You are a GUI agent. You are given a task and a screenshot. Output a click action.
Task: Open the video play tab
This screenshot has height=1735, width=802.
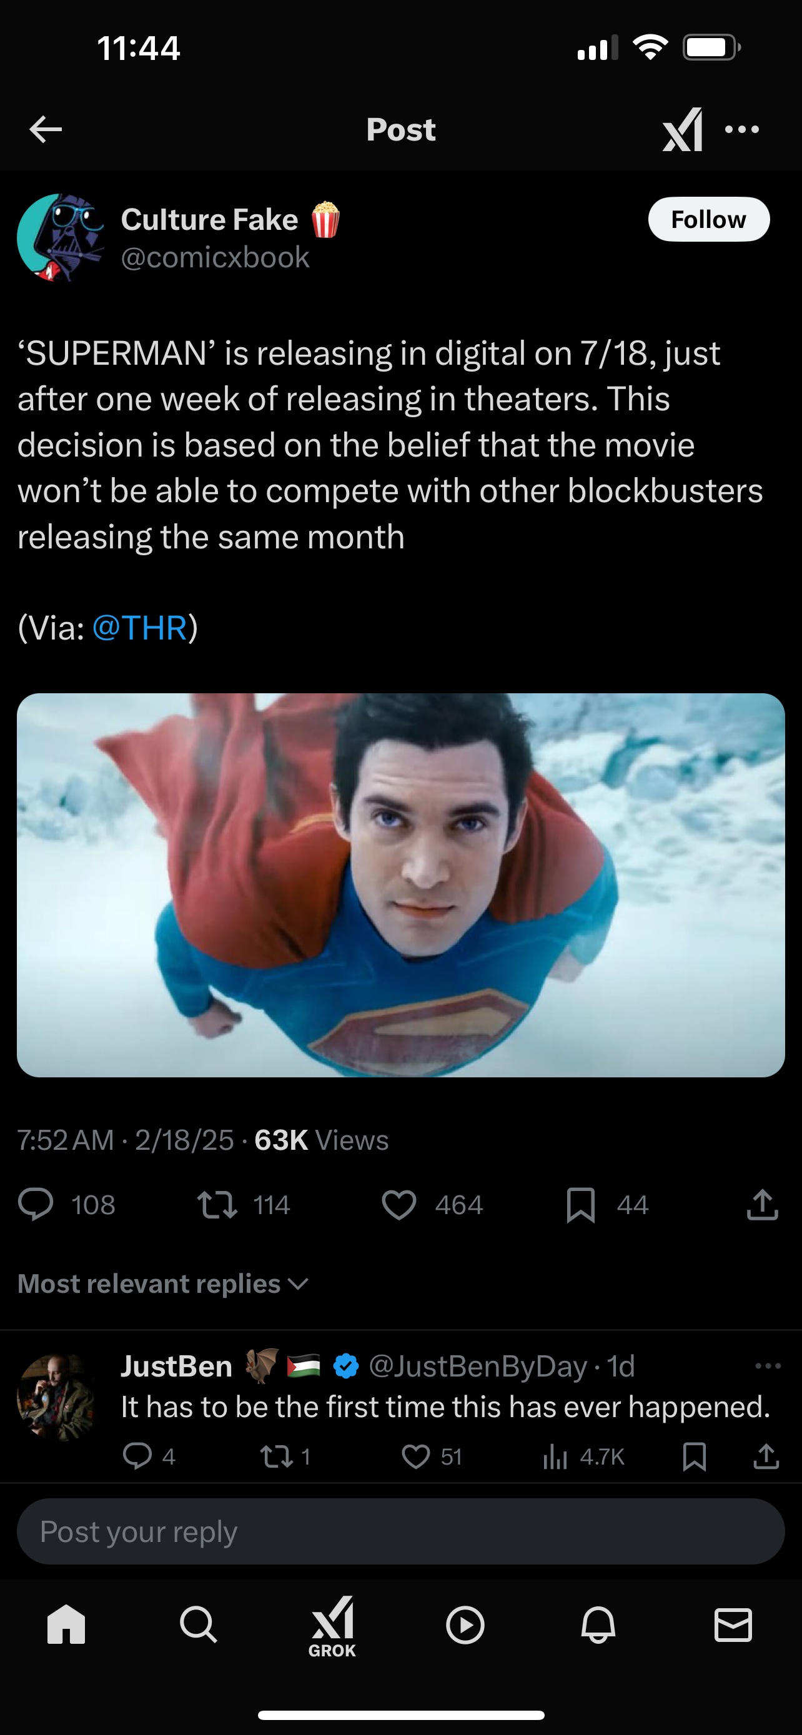(465, 1625)
